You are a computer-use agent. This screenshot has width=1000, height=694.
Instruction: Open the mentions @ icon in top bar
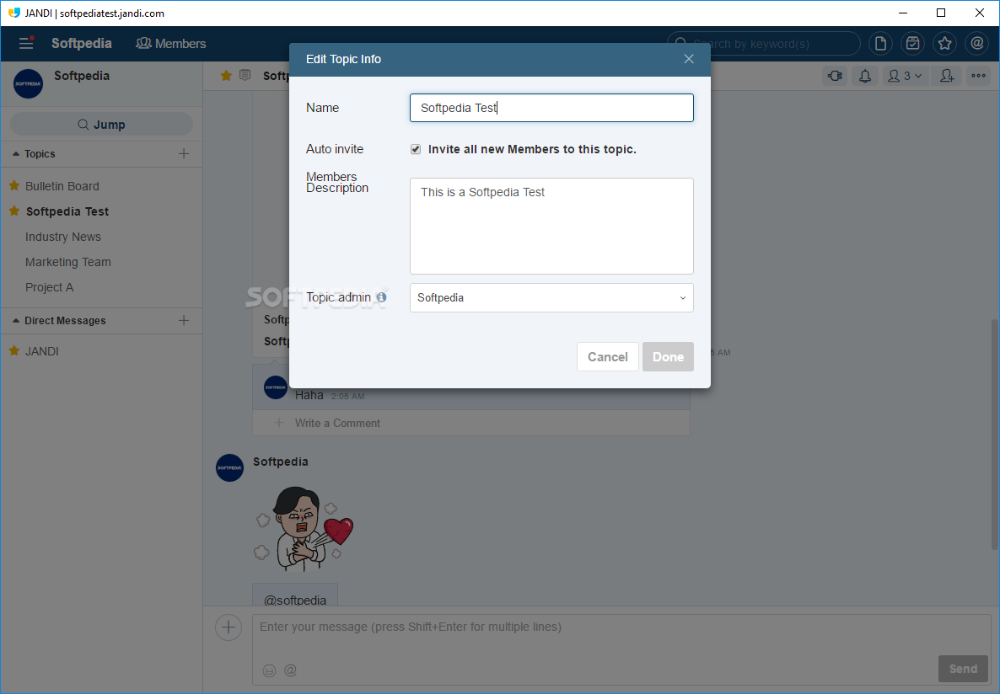click(x=977, y=43)
